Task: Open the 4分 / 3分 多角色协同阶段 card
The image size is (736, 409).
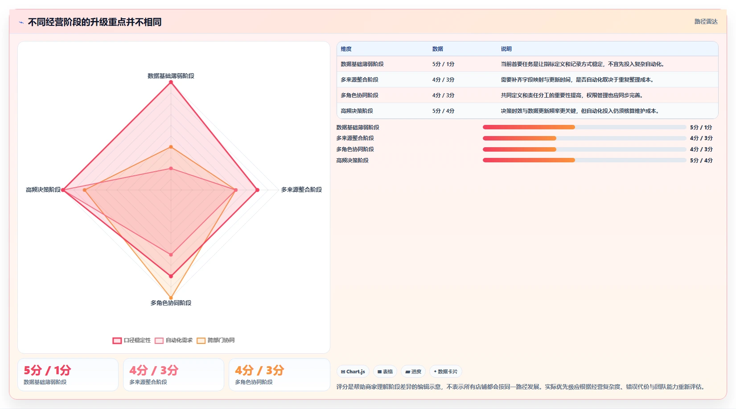Action: [279, 375]
